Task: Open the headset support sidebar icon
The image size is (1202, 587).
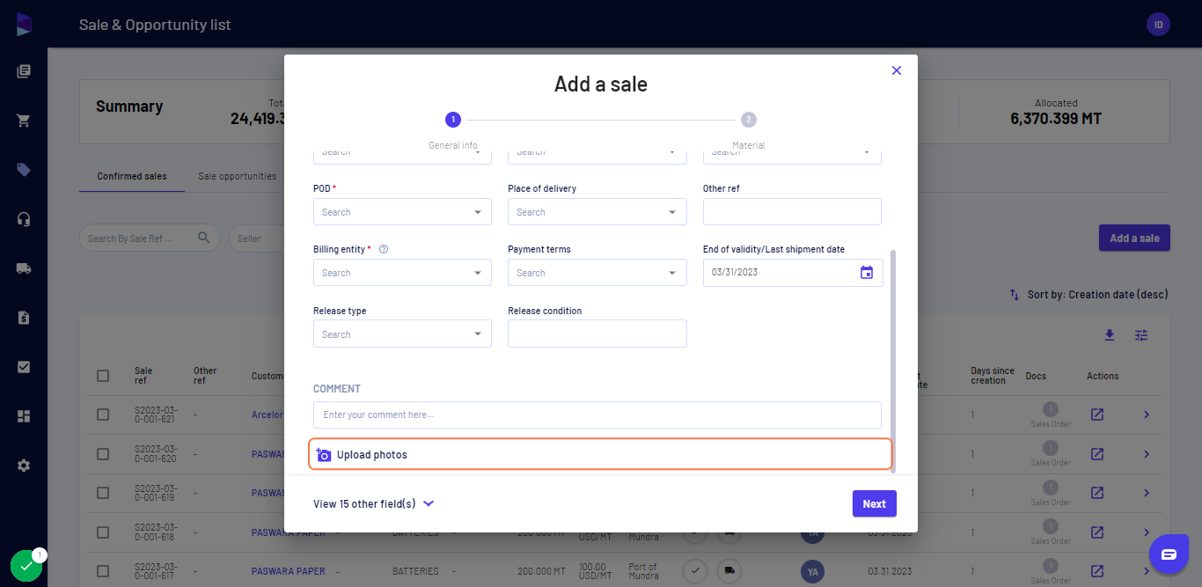Action: (24, 219)
